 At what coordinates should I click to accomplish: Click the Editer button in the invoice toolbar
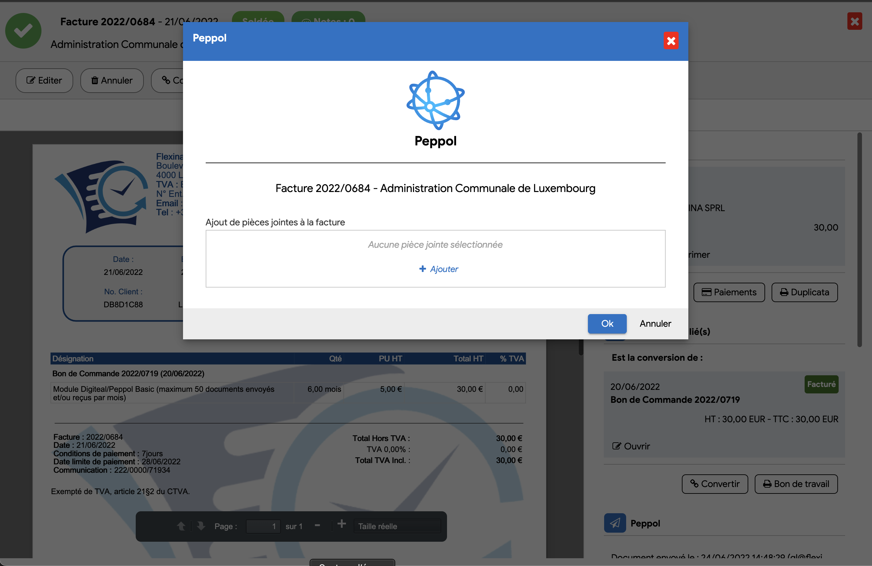[44, 80]
